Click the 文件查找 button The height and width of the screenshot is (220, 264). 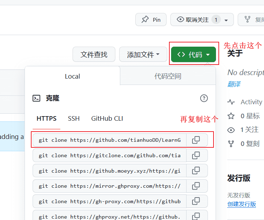click(94, 55)
